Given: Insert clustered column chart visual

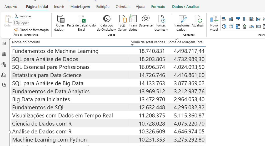Looking at the screenshot, I should 244,19.
